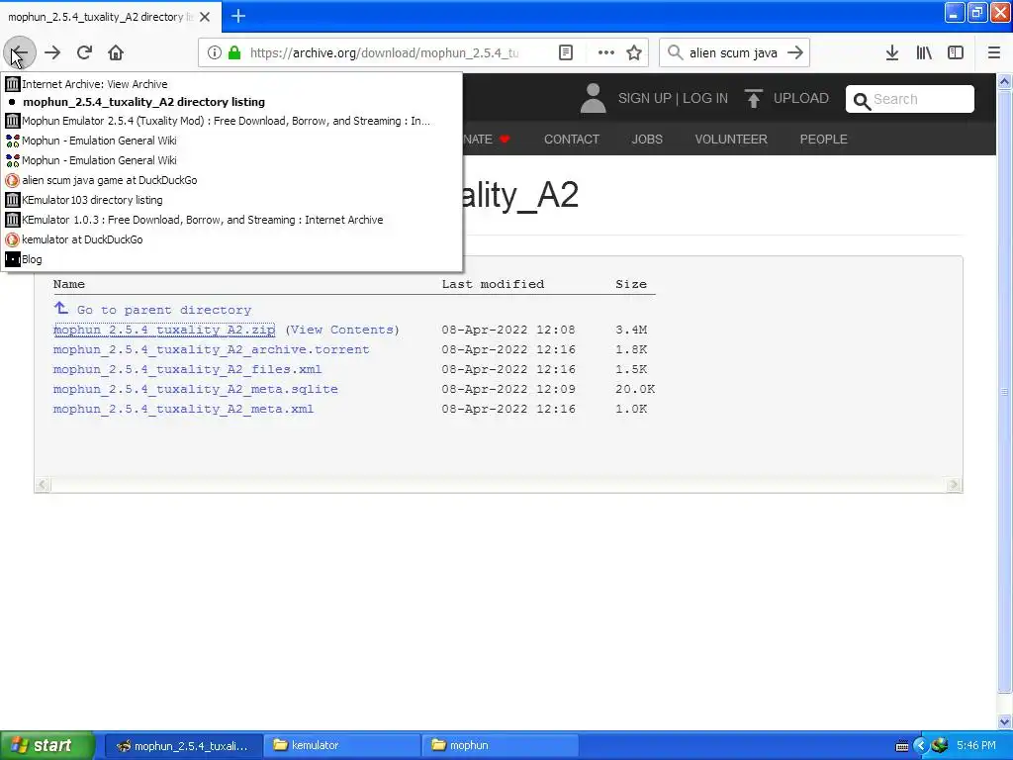Viewport: 1013px width, 760px height.
Task: Select 'Mophun Emulator 2.5.4 (Tuxality Mod)' history entry
Action: pos(231,121)
